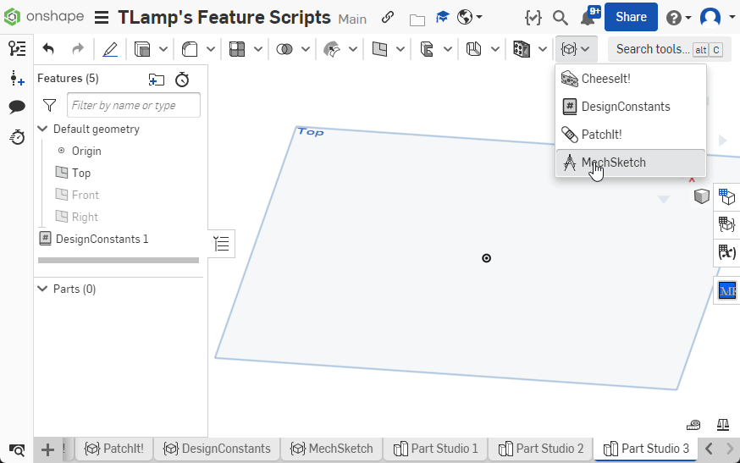The width and height of the screenshot is (740, 463).
Task: Click the Share button
Action: 631,17
